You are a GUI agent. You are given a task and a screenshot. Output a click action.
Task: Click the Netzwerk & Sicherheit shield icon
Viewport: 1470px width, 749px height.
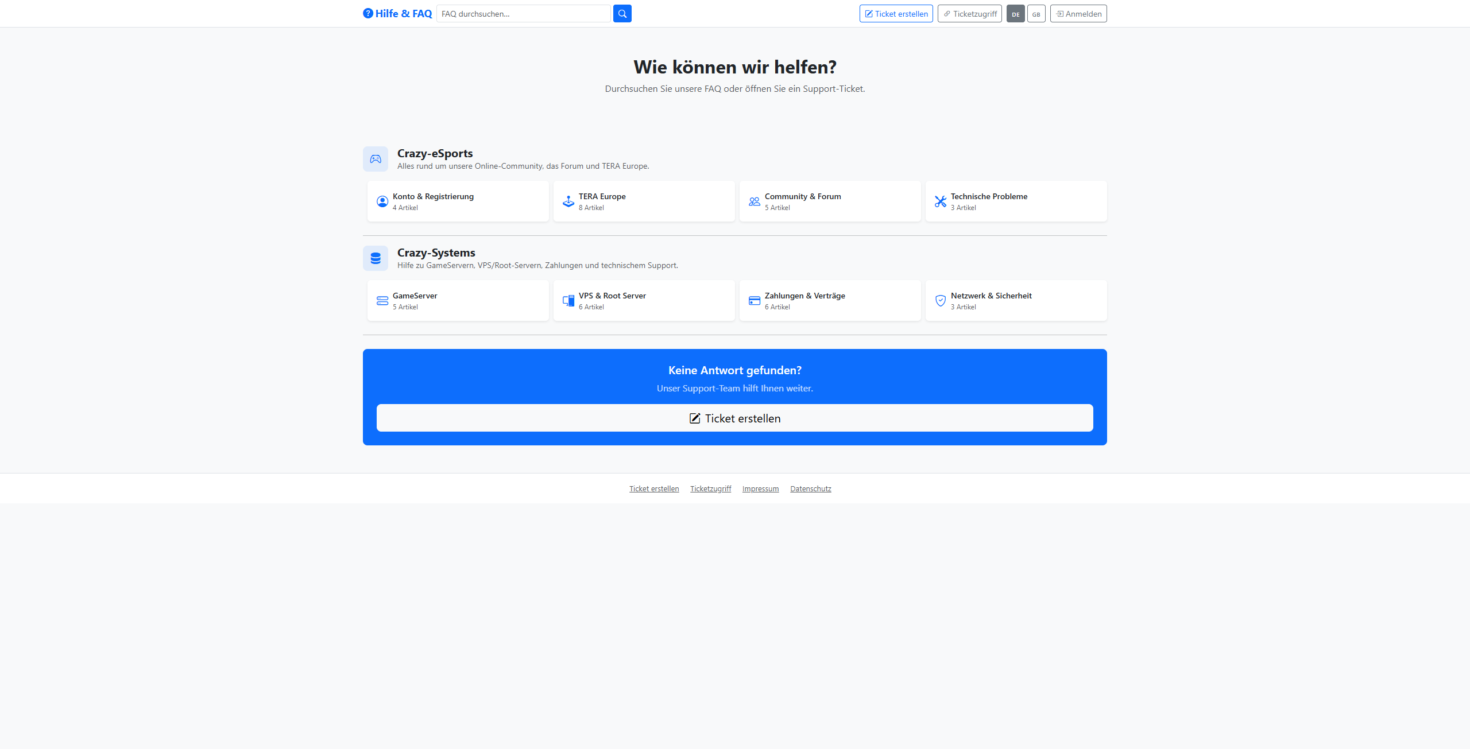[x=941, y=301]
